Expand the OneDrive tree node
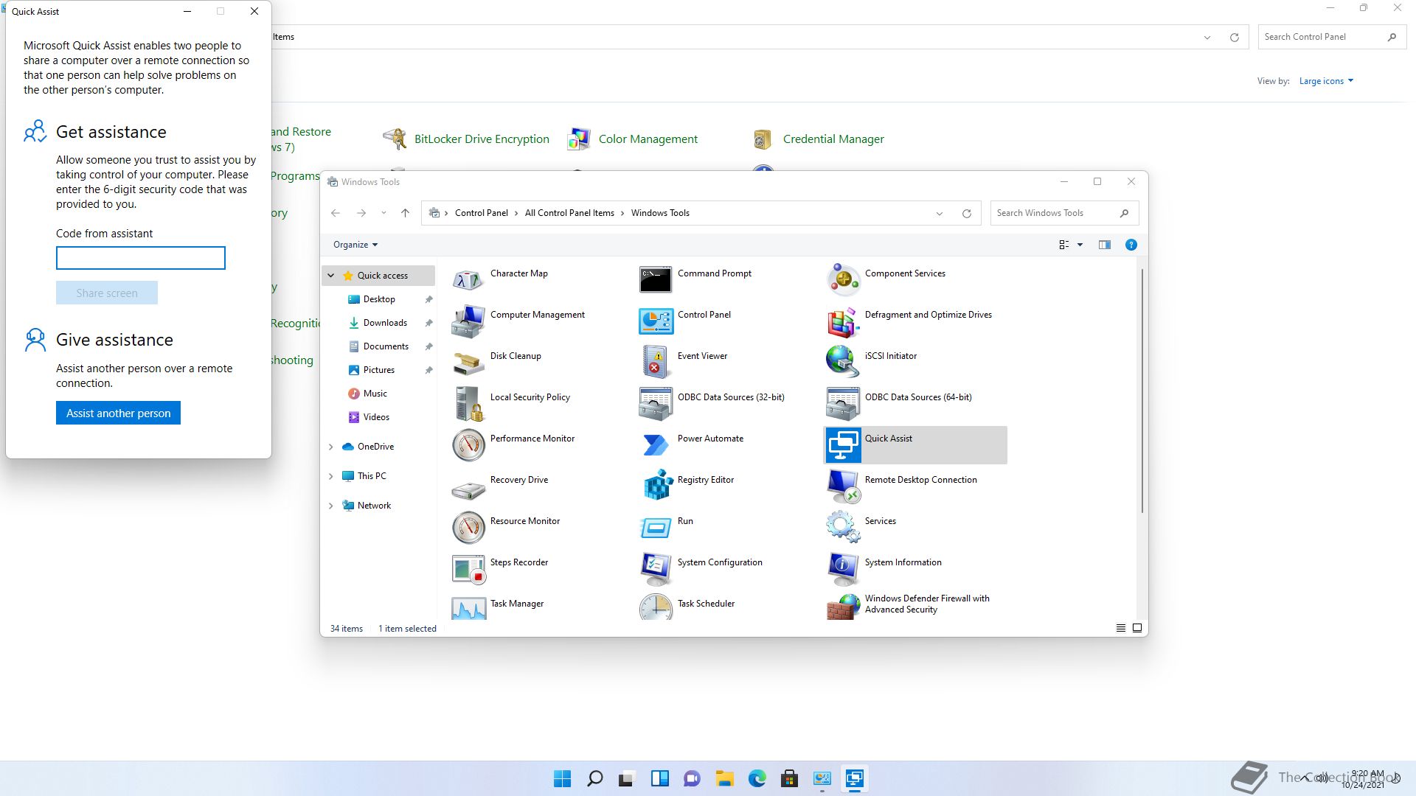1416x796 pixels. coord(331,447)
